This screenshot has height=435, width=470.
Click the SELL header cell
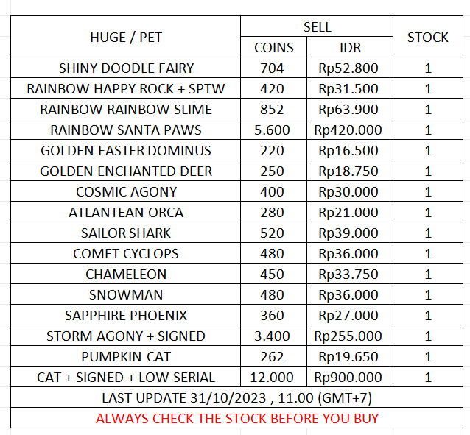tap(317, 27)
